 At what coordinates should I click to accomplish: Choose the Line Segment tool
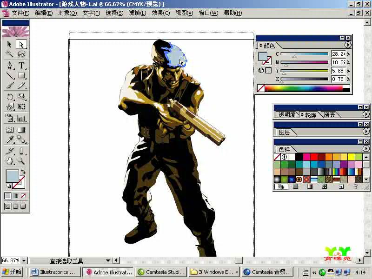point(9,75)
